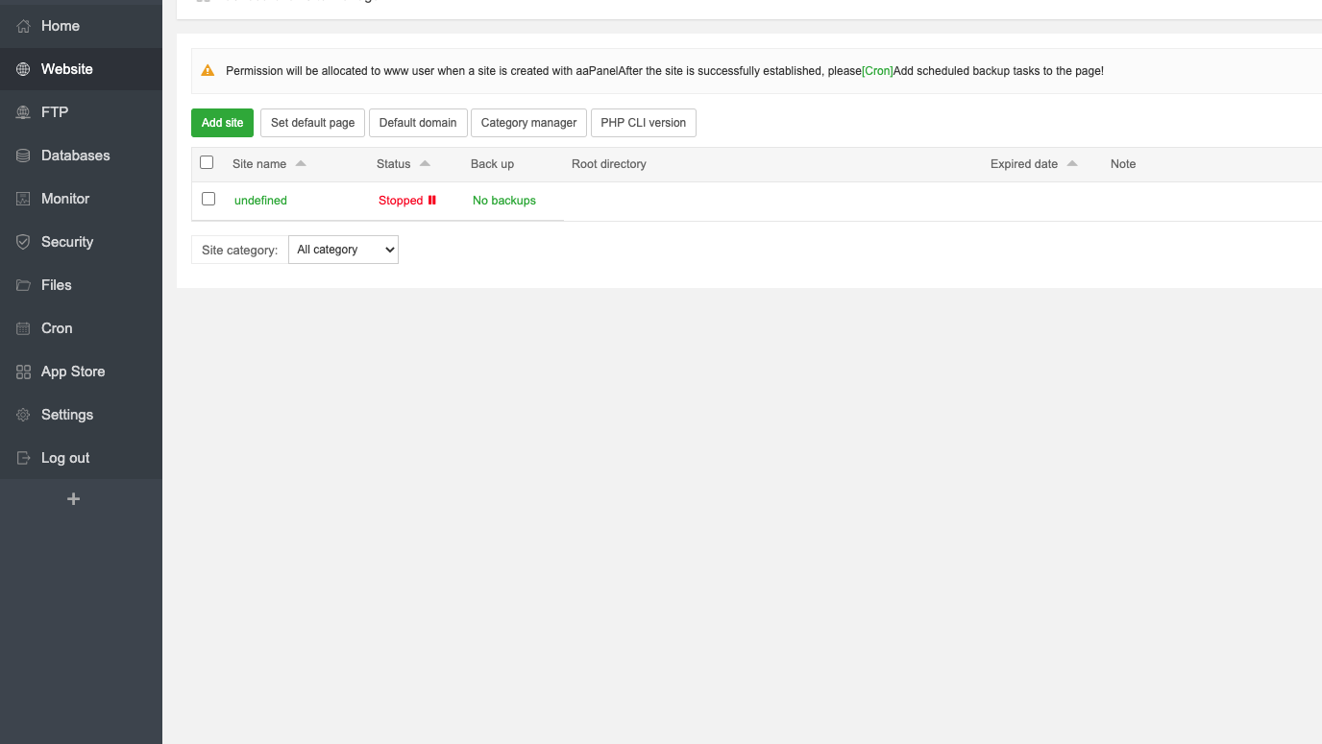This screenshot has height=744, width=1322.
Task: Sort by Status arrow
Action: 426,163
